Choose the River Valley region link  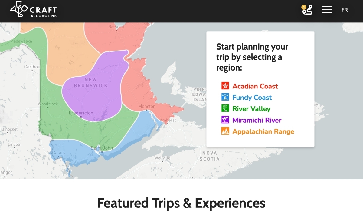[251, 108]
